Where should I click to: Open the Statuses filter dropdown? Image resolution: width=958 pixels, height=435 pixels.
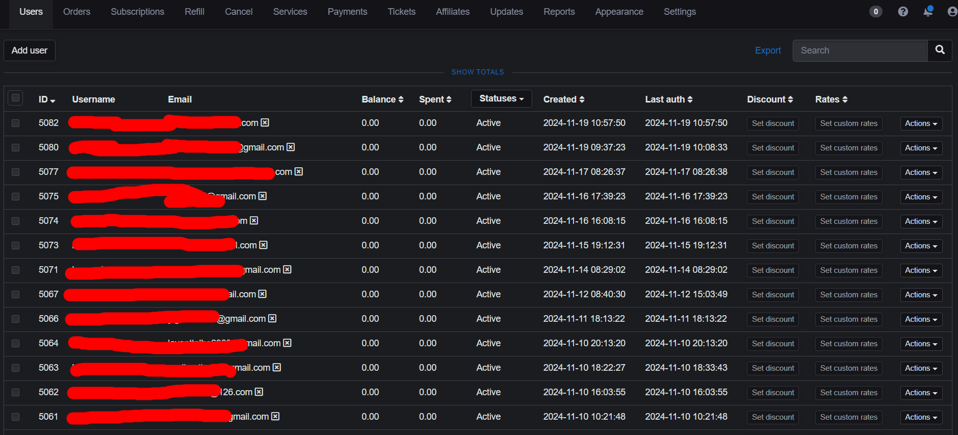click(501, 98)
